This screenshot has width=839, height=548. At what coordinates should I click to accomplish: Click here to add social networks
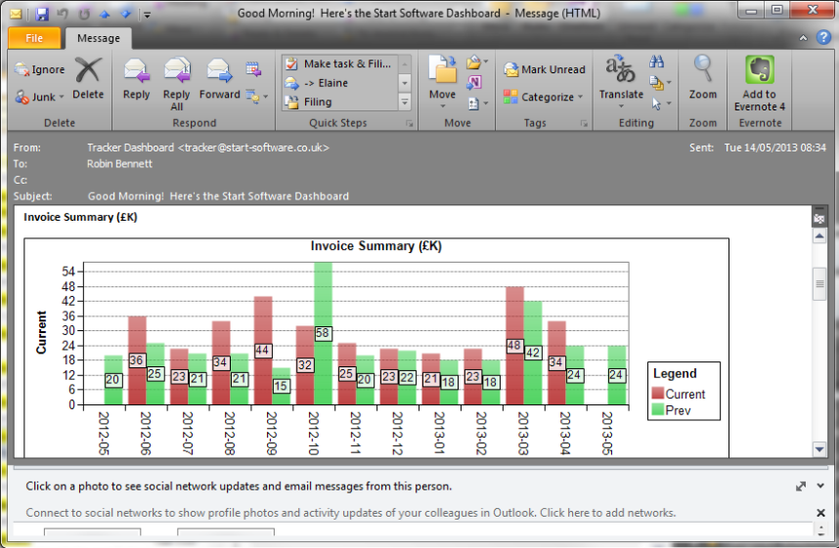click(607, 513)
